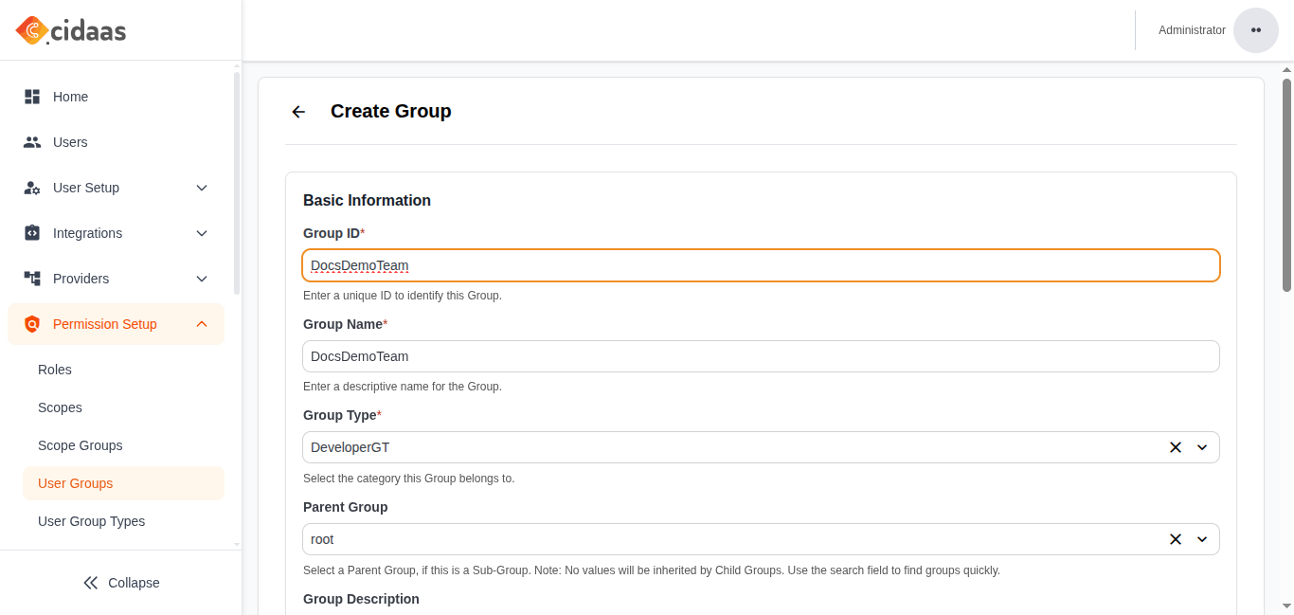Screen dimensions: 1294x615
Task: Select the User Groups menu item
Action: pyautogui.click(x=123, y=483)
